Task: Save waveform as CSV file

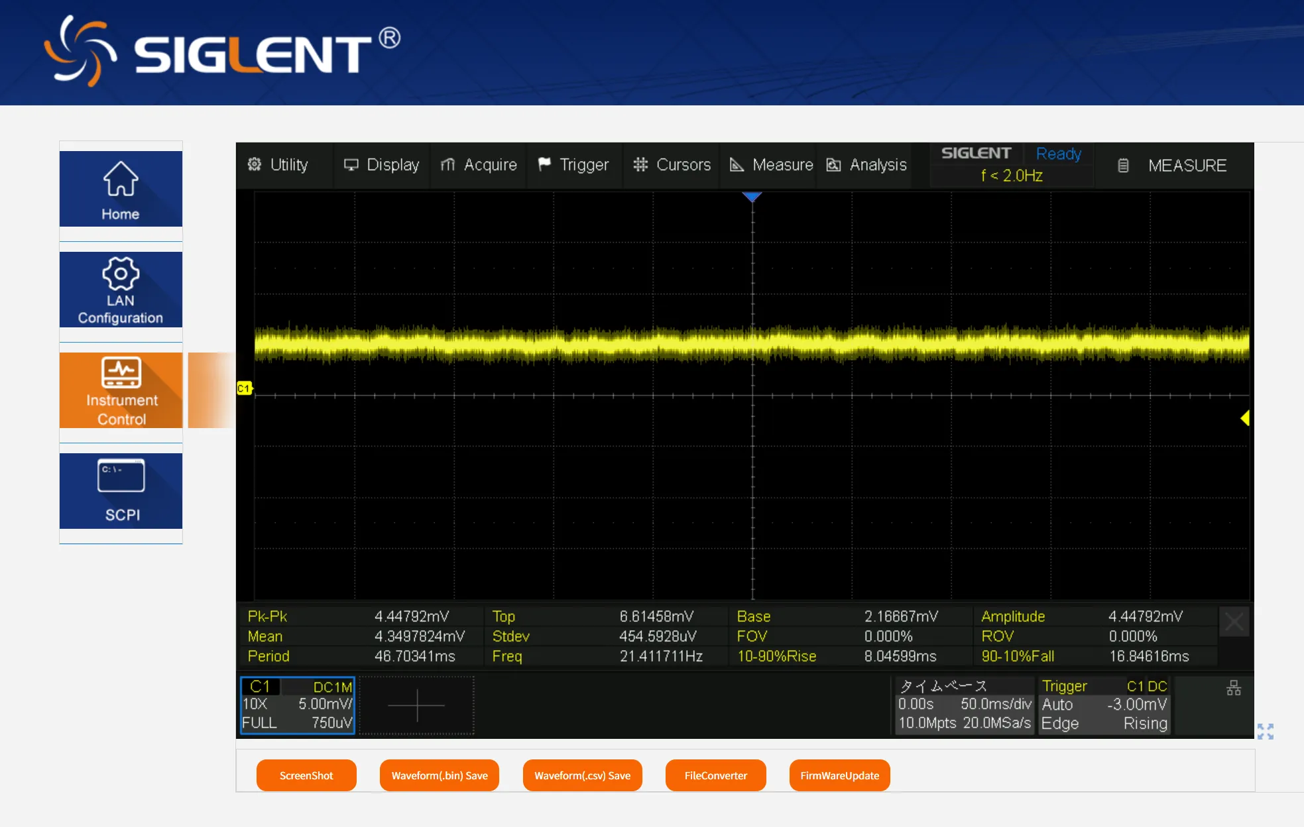Action: pyautogui.click(x=585, y=775)
